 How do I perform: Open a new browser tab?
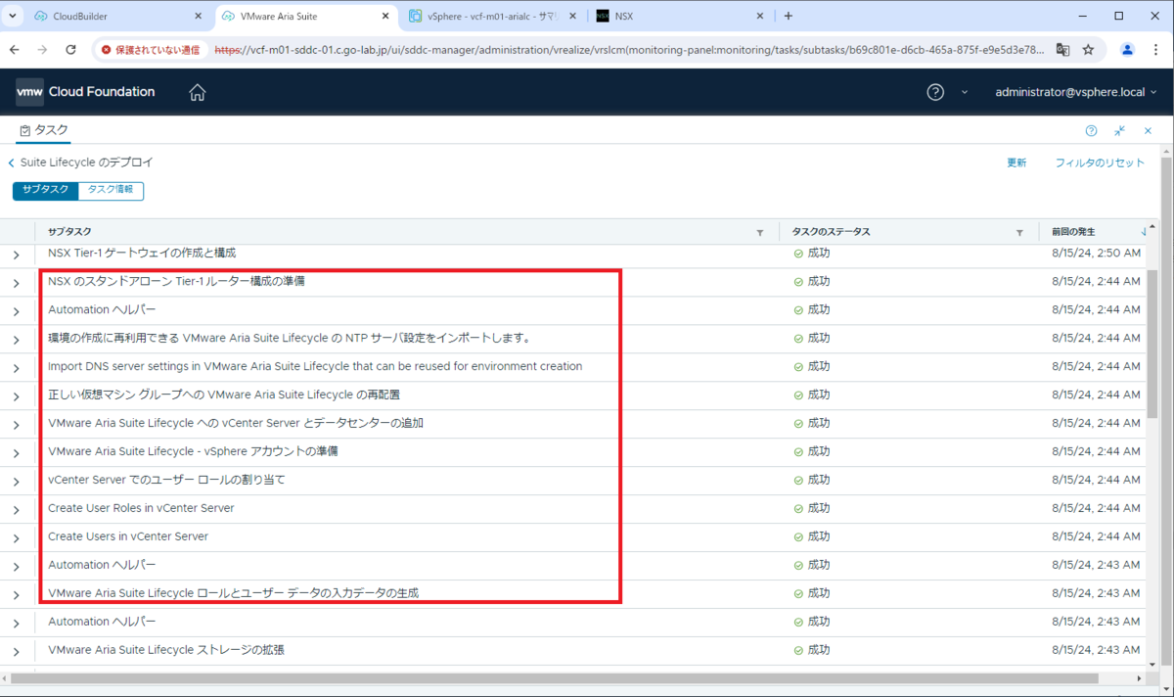click(x=789, y=16)
